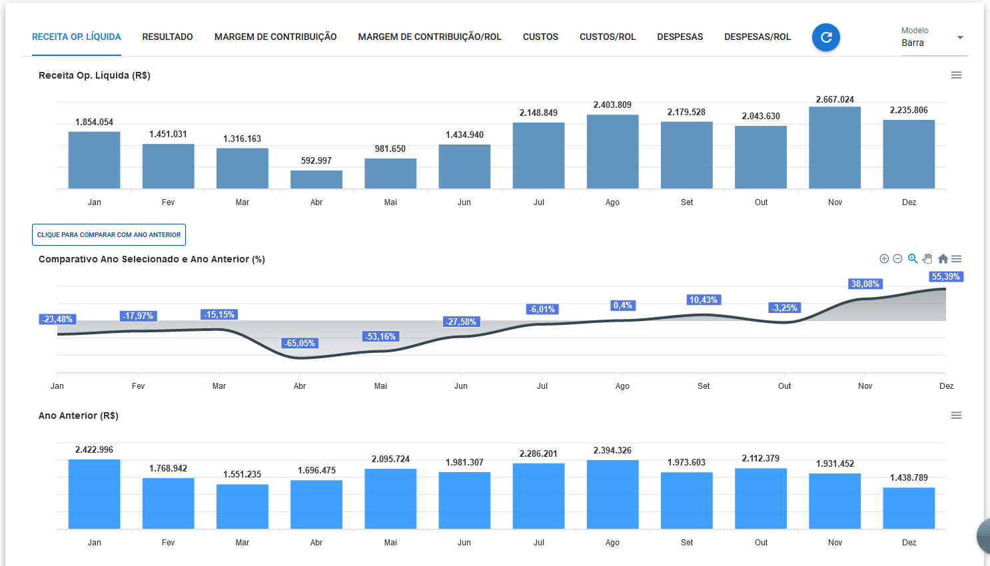Activate the selection zoom magnifier tool
The width and height of the screenshot is (990, 566).
913,259
